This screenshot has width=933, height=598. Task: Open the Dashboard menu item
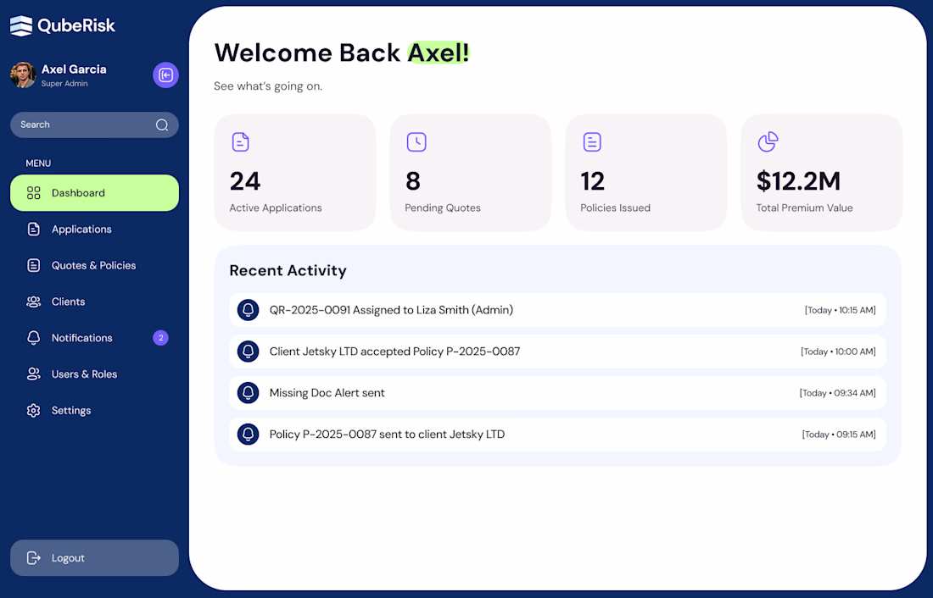[94, 192]
